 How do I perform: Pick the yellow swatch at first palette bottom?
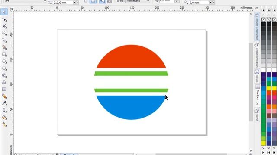click(264, 143)
